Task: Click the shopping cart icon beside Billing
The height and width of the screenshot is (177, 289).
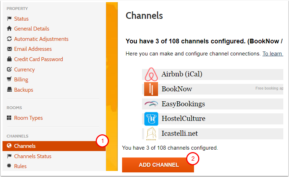Action: (x=9, y=79)
